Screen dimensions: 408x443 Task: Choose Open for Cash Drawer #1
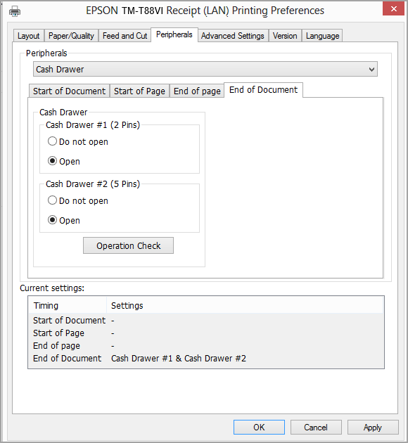tap(64, 161)
